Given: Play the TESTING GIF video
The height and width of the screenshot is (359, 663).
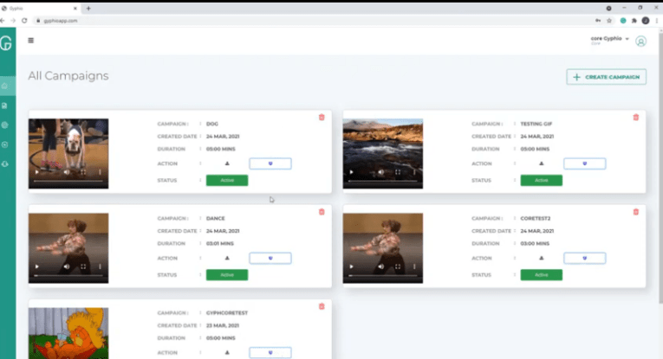Looking at the screenshot, I should point(351,172).
